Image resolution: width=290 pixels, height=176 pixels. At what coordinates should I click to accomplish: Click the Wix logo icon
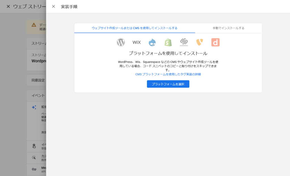137,42
